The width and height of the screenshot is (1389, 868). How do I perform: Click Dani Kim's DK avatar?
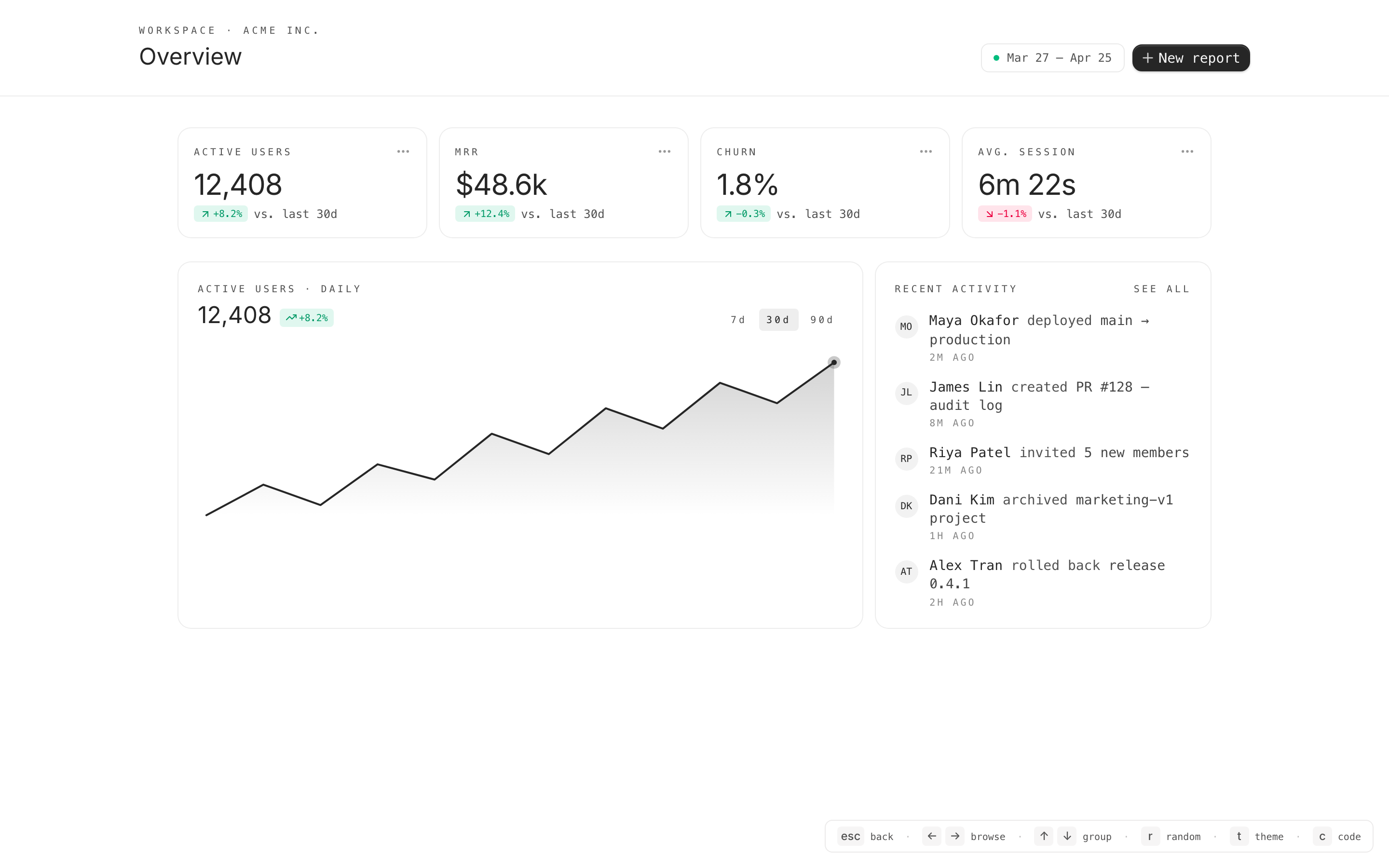[906, 506]
